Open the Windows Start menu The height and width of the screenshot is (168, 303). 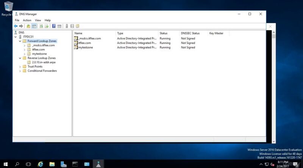(x=6, y=164)
